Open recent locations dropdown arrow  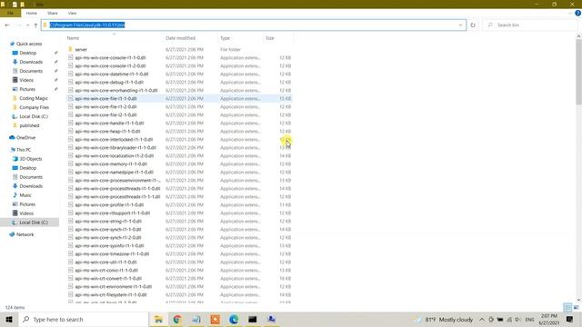tap(27, 25)
